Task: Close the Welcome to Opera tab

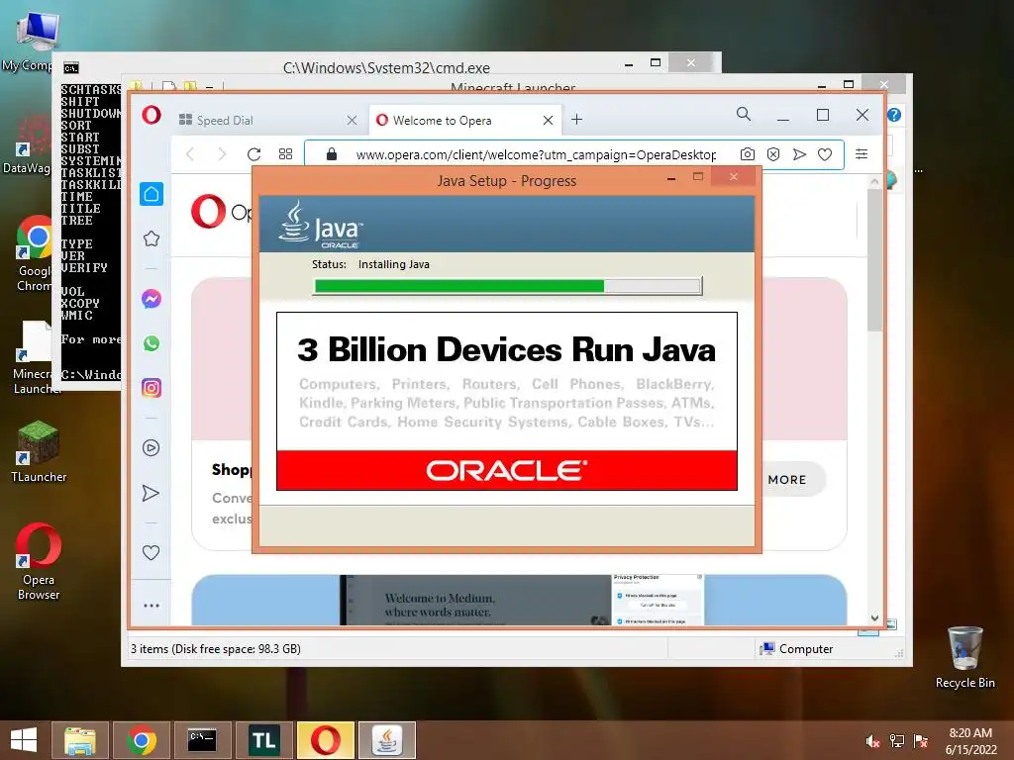Action: click(x=548, y=120)
